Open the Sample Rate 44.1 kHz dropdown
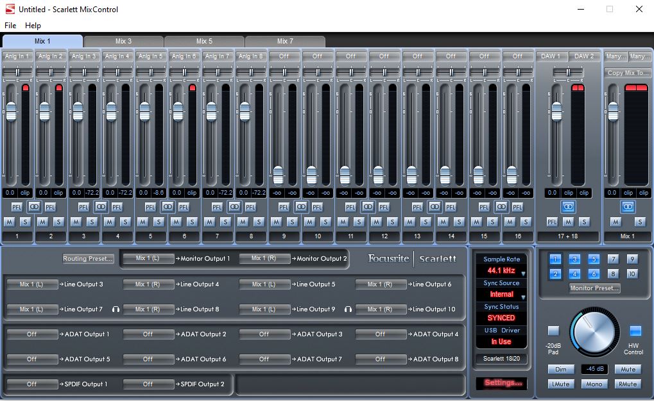654x401 pixels. [501, 271]
